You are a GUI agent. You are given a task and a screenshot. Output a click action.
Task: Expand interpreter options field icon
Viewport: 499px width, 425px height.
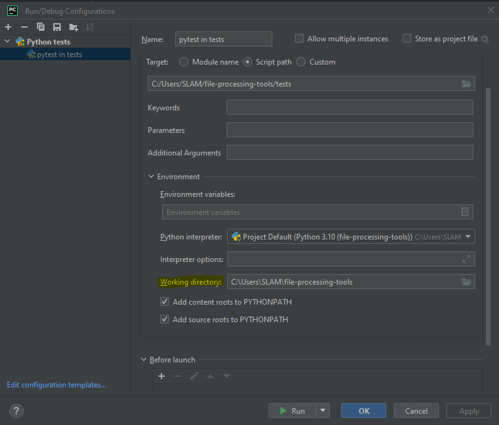point(466,259)
